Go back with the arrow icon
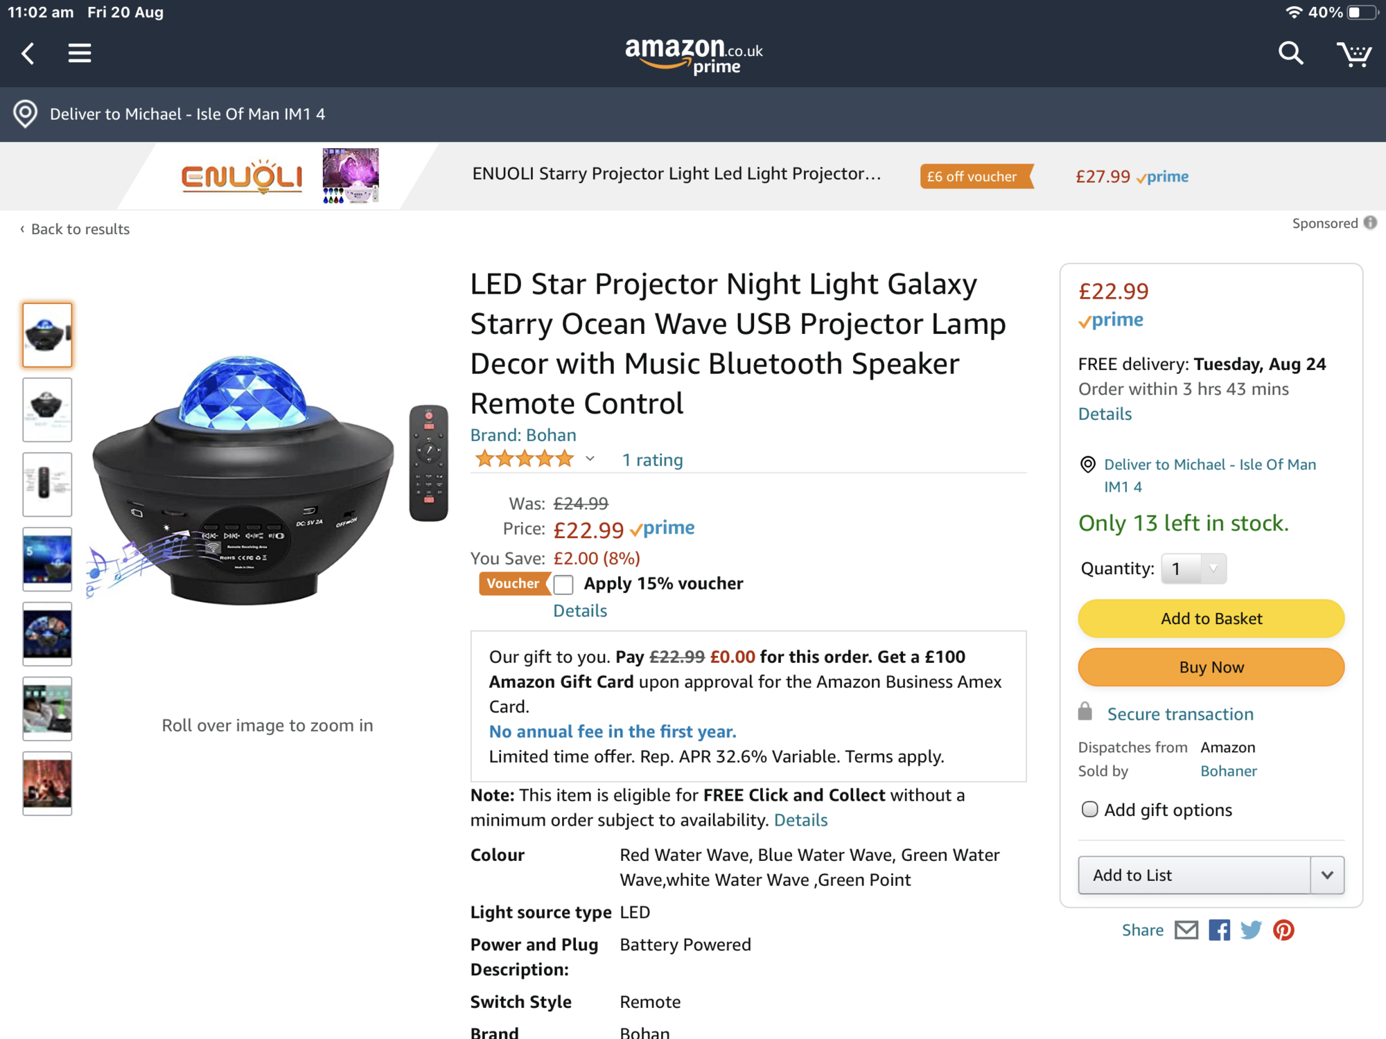The height and width of the screenshot is (1039, 1386). click(28, 53)
